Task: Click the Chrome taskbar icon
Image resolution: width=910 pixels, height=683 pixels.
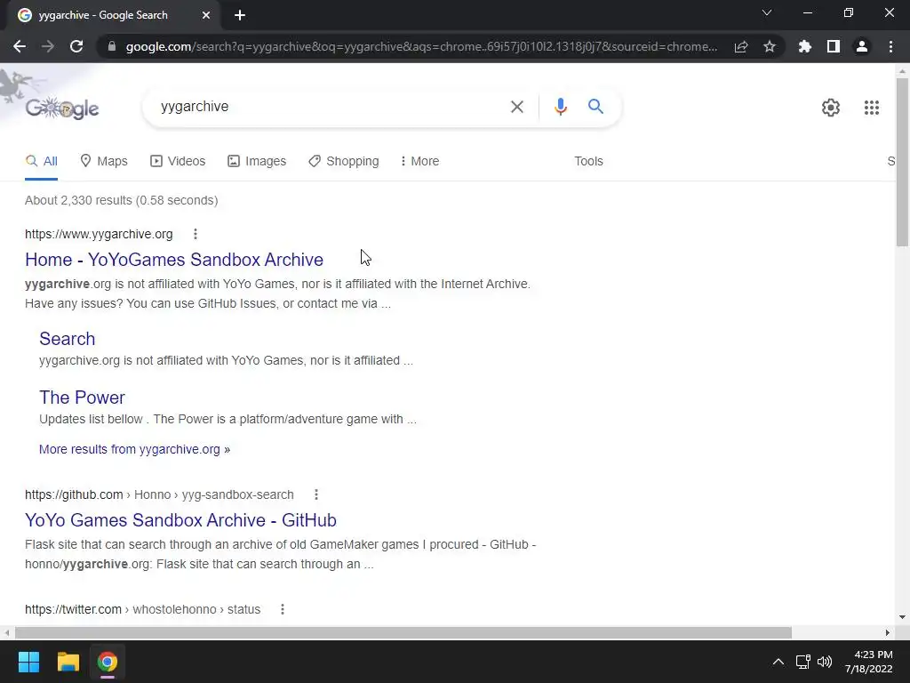Action: click(x=108, y=662)
